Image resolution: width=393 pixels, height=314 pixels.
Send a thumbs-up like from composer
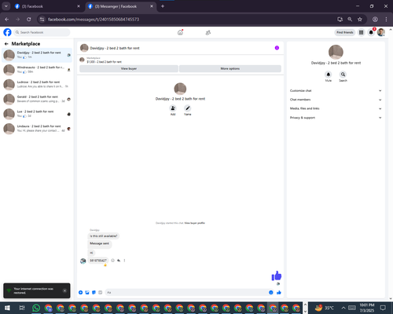[279, 292]
